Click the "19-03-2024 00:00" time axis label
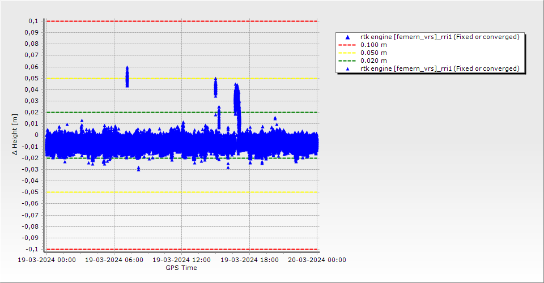544x283 pixels. pyautogui.click(x=46, y=260)
